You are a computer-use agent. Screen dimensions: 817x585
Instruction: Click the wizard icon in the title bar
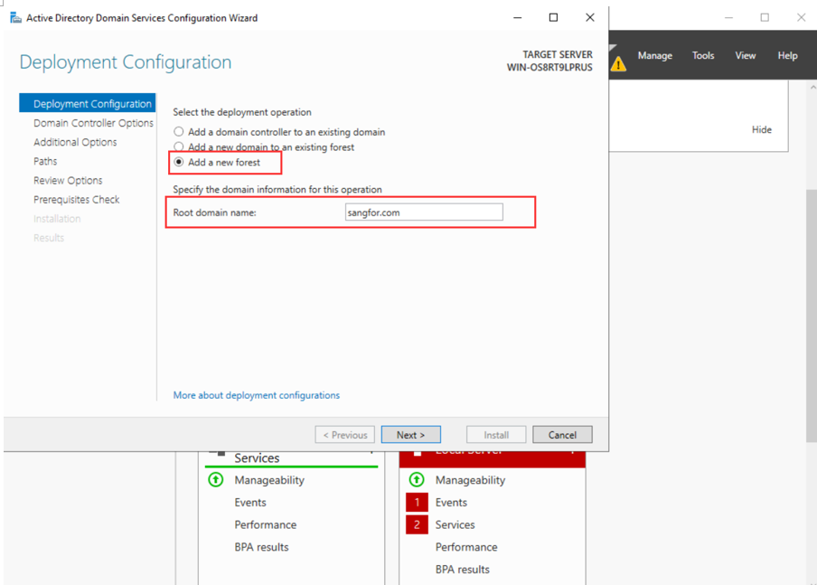pos(15,17)
